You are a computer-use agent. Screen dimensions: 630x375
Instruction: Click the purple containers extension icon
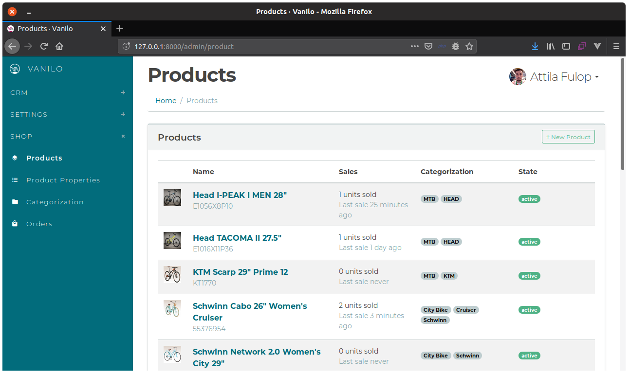pyautogui.click(x=582, y=46)
